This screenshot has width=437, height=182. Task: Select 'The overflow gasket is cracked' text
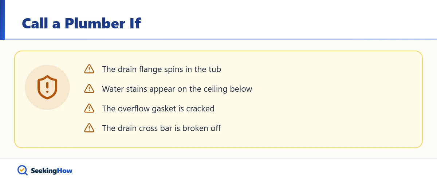click(x=158, y=108)
